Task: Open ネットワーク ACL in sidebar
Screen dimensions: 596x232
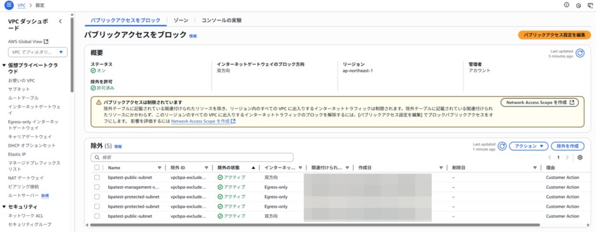Action: pos(26,215)
